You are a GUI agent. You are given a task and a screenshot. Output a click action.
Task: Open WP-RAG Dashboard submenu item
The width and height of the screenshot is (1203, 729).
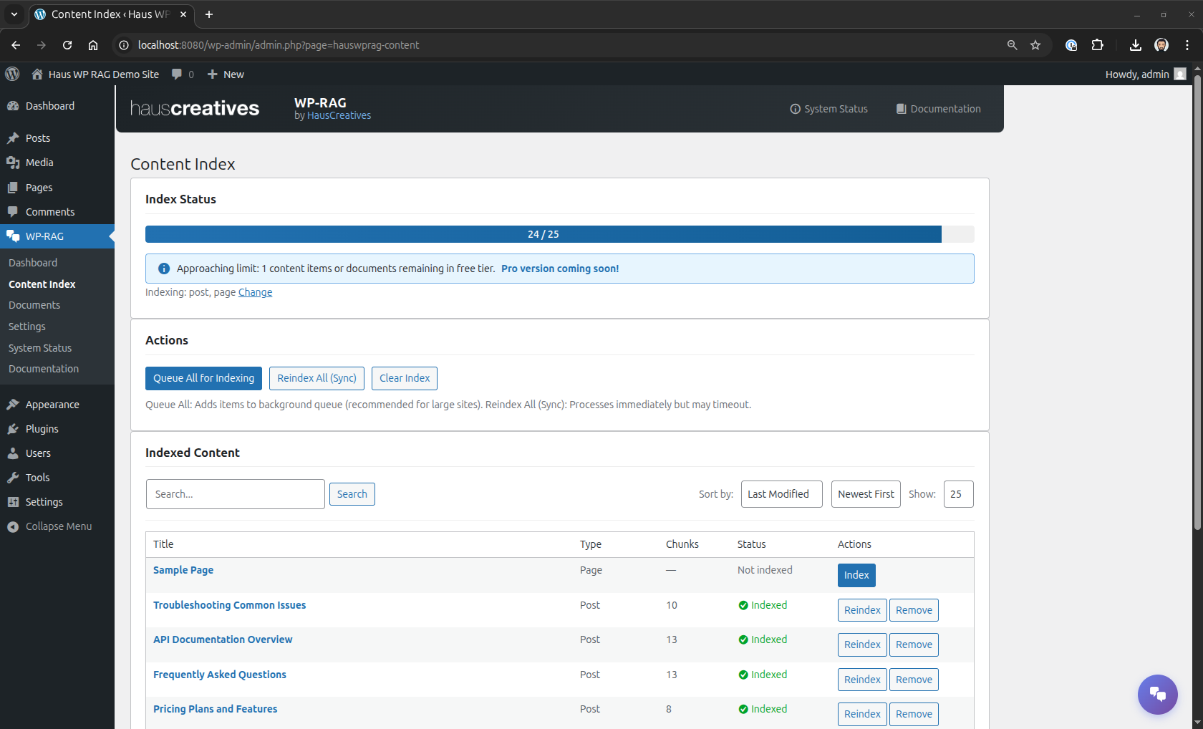coord(33,263)
